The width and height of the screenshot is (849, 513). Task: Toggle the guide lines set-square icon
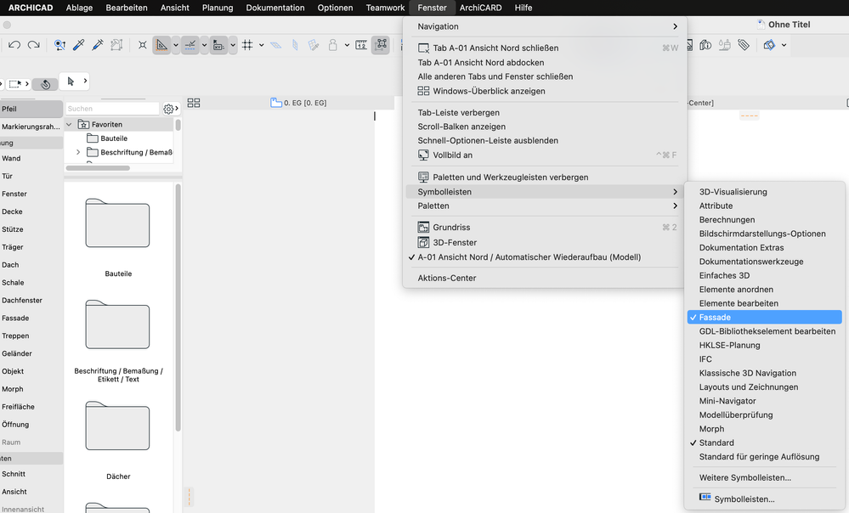pos(161,45)
